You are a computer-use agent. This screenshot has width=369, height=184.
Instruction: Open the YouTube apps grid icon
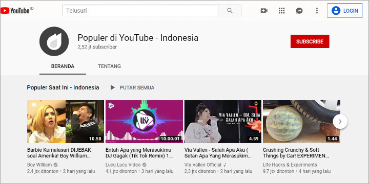[x=282, y=11]
